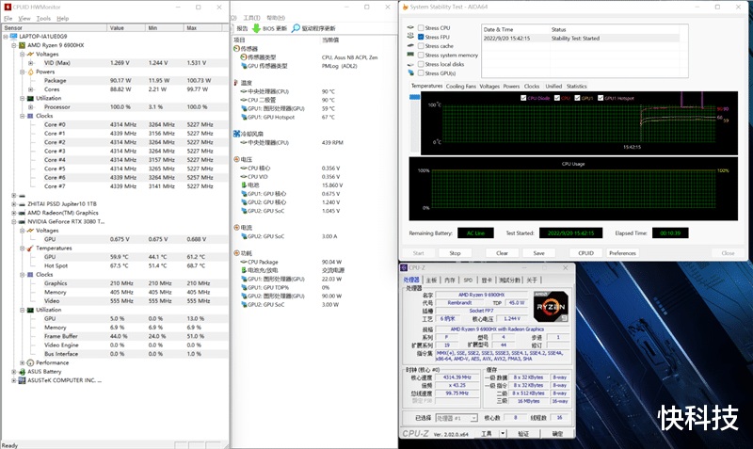
Task: Expand the AMD Radeon(TM) Graphics node
Action: pos(12,213)
